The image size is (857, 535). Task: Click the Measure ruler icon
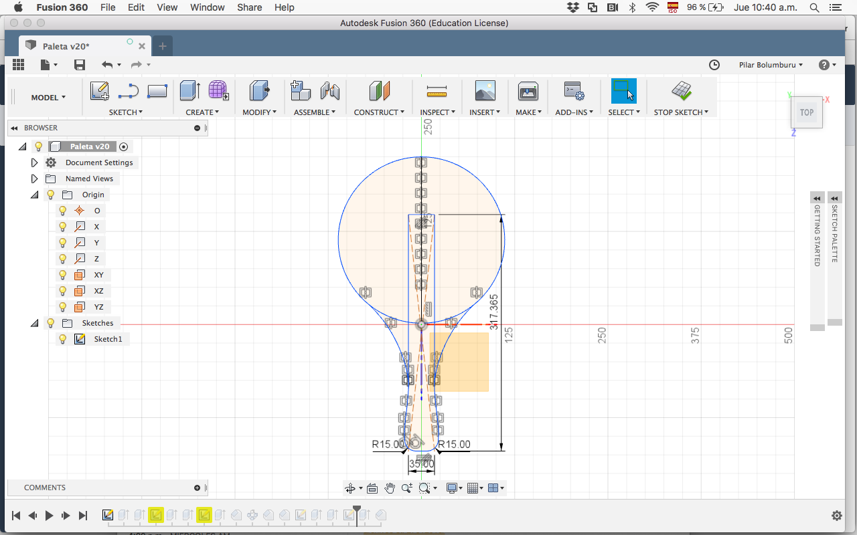(x=437, y=91)
